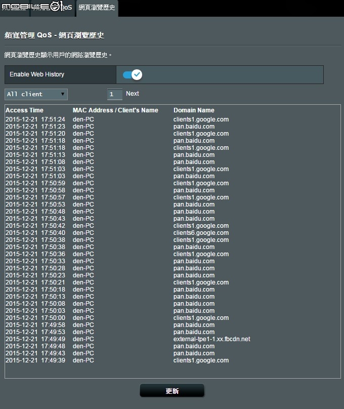Screen dimensions: 344x409
Task: Click access time 17:50:28 entry
Action: point(35,268)
